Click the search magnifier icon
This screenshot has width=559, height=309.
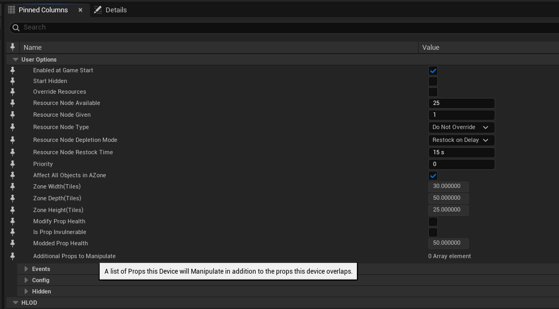16,27
